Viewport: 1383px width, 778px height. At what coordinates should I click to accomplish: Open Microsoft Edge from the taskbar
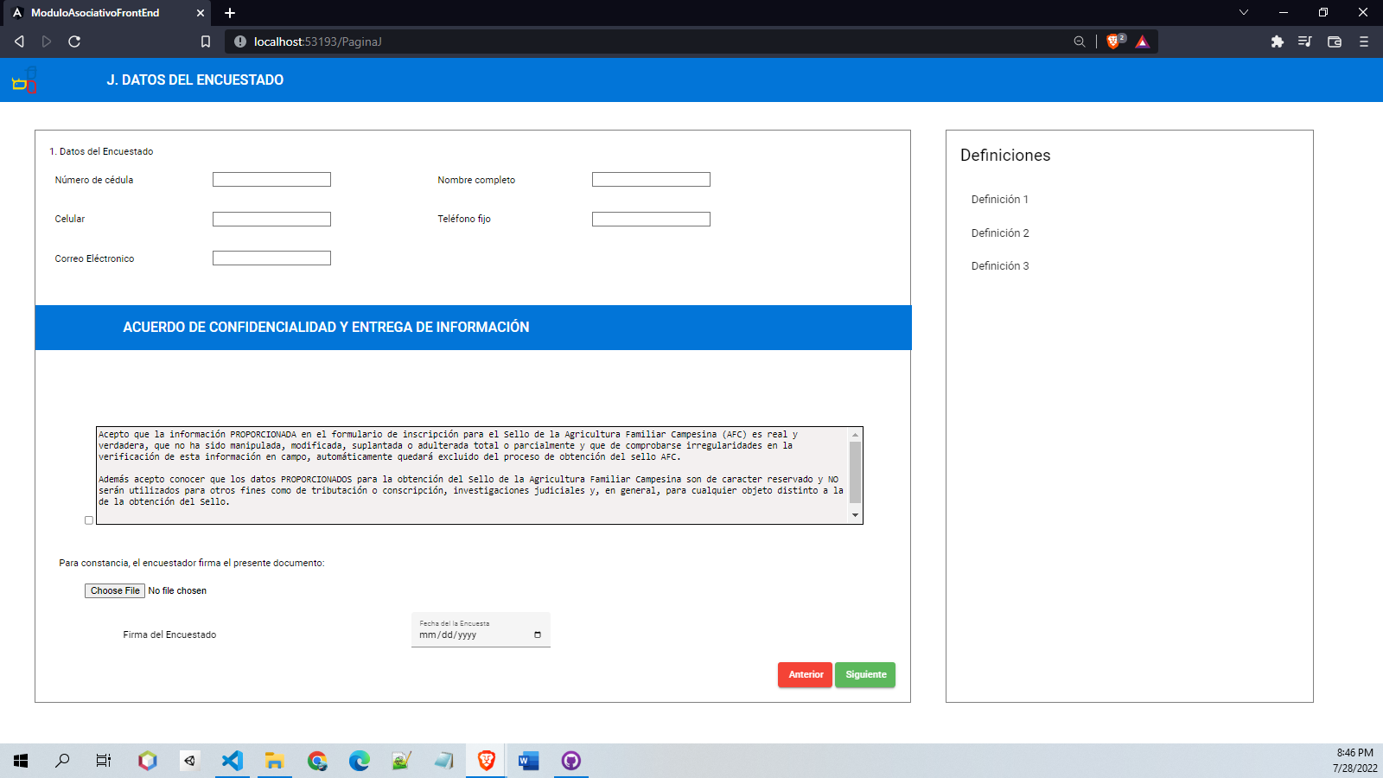pyautogui.click(x=360, y=761)
